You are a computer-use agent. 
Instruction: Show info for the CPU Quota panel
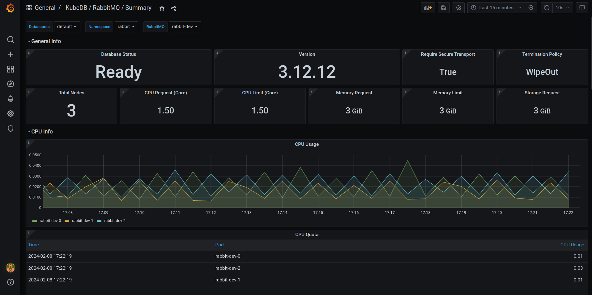pos(29,233)
